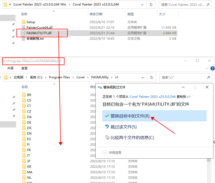Open v1 address bar history dropdown

[x=142, y=77]
